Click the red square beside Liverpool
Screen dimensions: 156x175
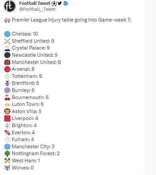7,118
